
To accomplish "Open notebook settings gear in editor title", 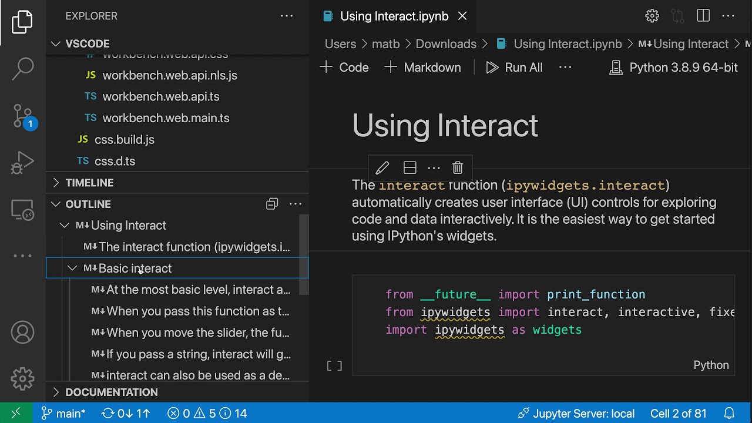I will 652,16.
